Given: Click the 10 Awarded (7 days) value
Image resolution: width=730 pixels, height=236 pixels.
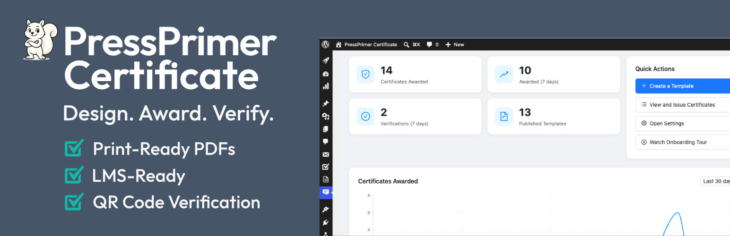Looking at the screenshot, I should (x=525, y=70).
